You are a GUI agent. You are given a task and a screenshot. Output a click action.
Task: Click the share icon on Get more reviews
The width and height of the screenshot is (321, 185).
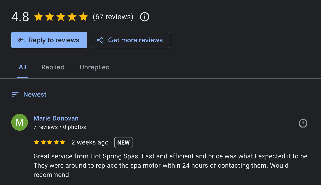pos(100,40)
